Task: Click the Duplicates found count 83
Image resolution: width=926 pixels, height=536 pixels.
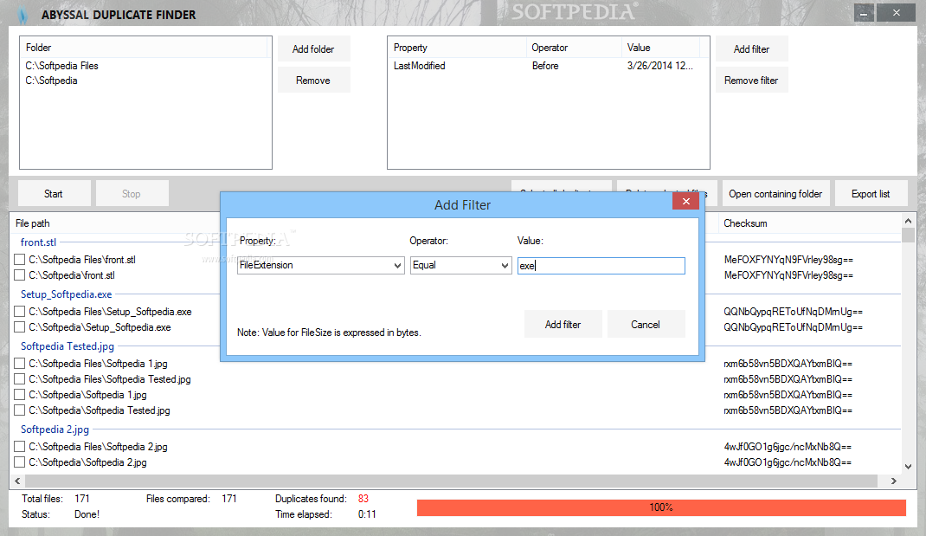Action: coord(363,499)
